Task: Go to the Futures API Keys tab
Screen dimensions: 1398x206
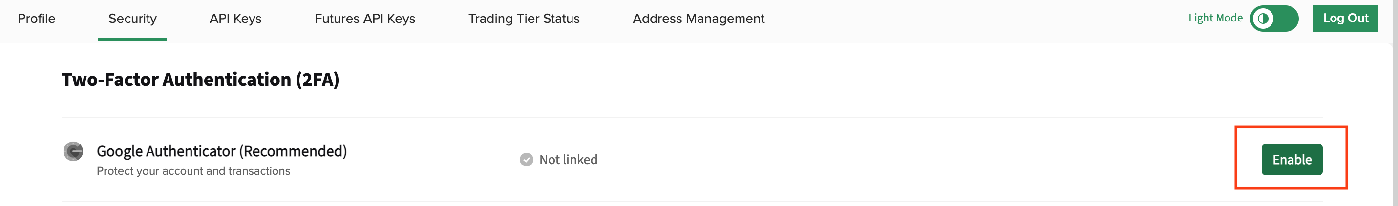Action: (x=365, y=19)
